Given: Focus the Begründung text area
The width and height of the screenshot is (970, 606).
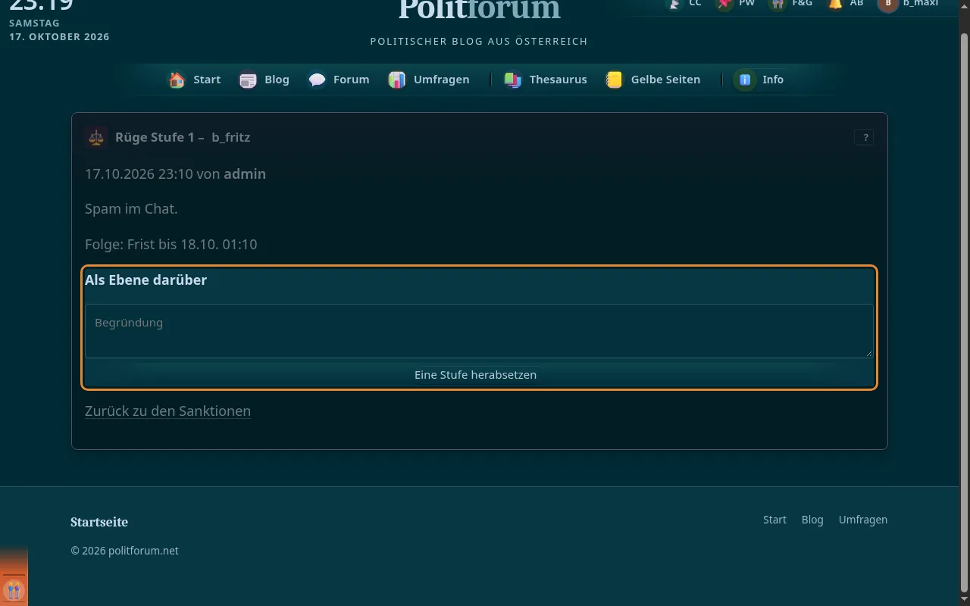Looking at the screenshot, I should point(479,331).
